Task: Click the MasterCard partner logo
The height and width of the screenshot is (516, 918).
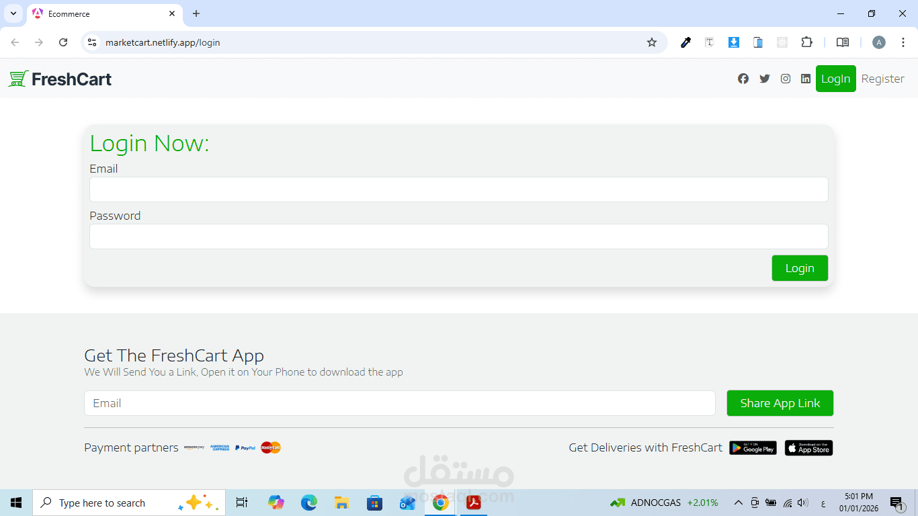Action: [271, 447]
